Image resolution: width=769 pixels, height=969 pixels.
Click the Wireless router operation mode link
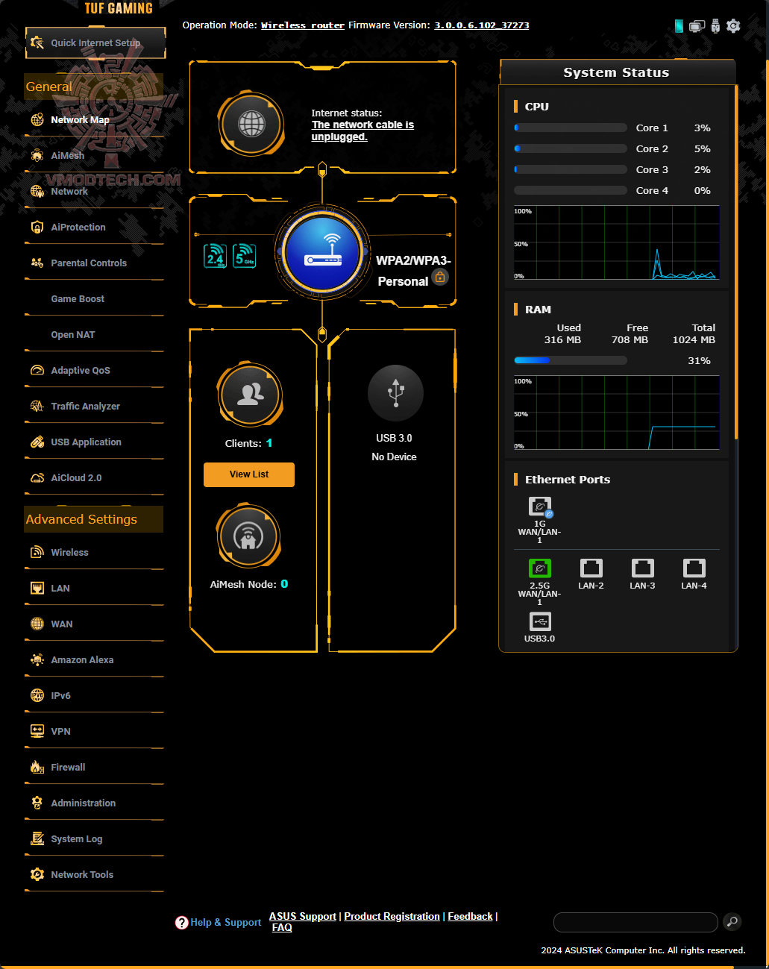303,25
